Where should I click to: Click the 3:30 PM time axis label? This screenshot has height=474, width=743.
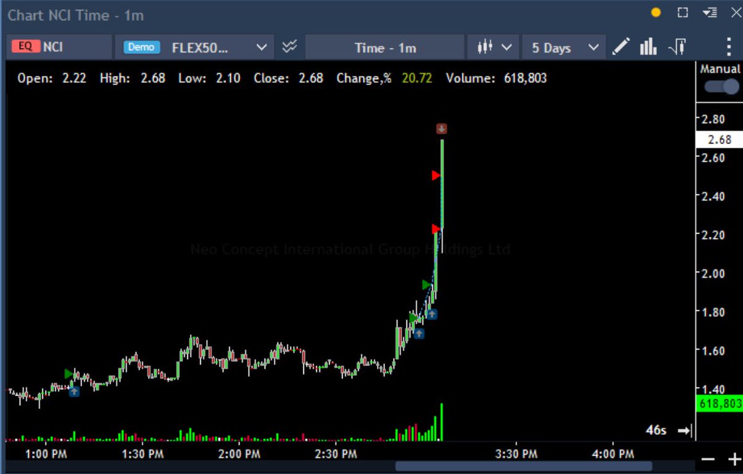point(516,454)
